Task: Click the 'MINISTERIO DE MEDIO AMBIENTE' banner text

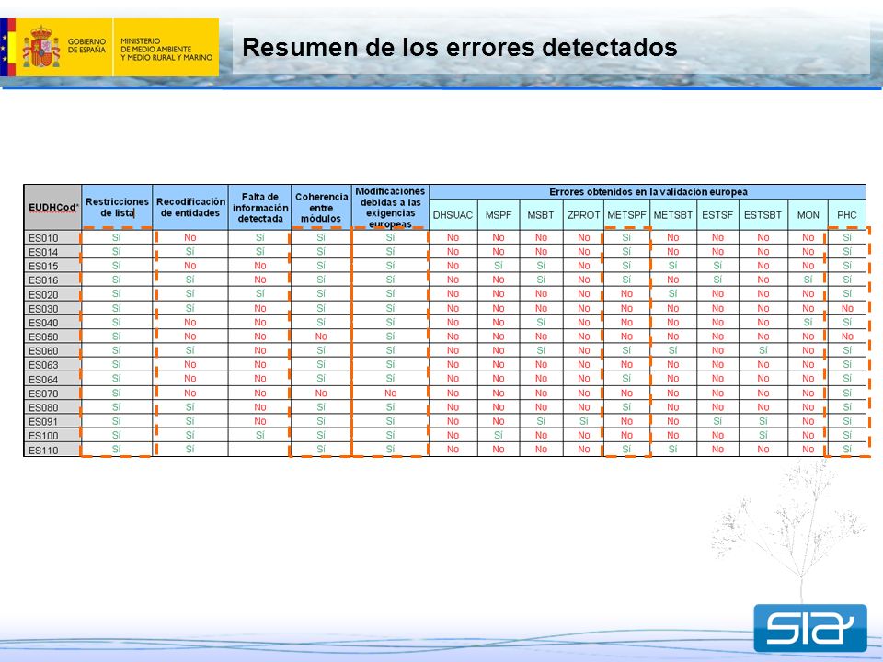Action: pos(166,49)
